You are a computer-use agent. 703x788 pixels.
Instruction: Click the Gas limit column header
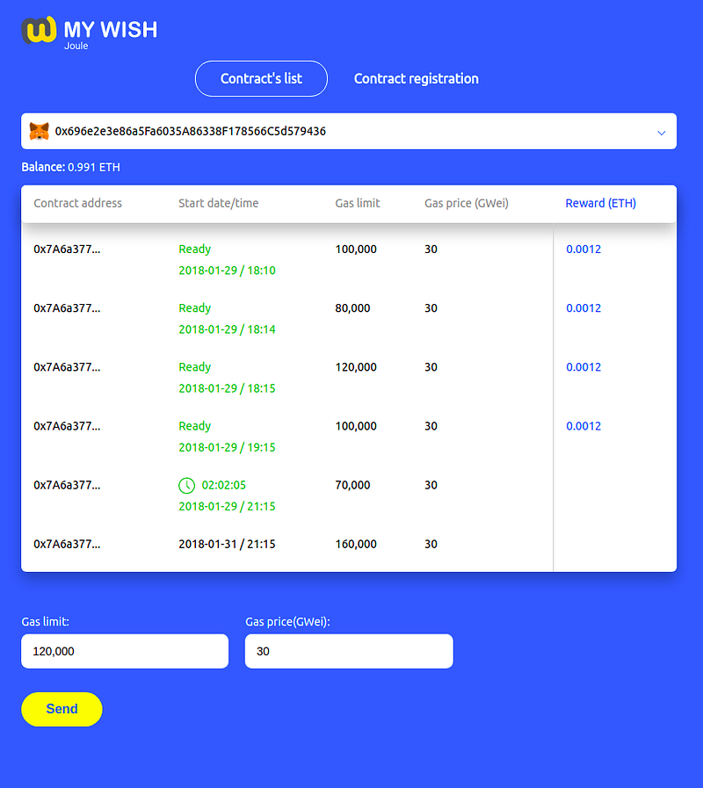pos(357,203)
